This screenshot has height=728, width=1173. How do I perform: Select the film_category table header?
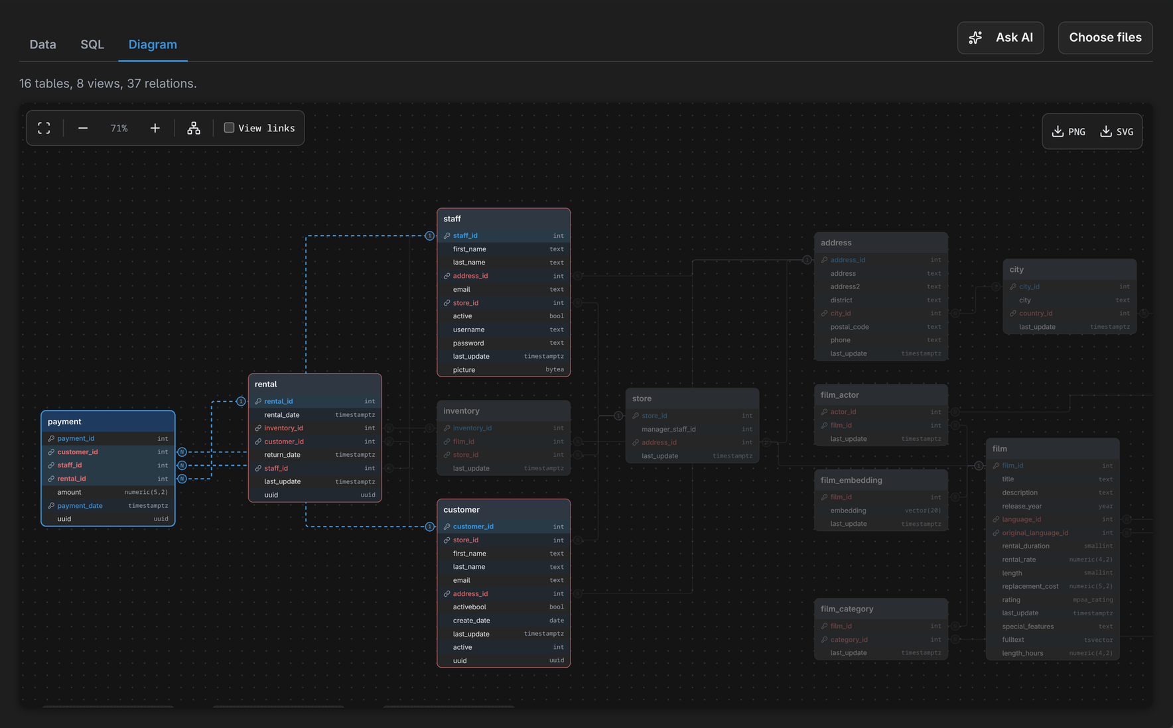[x=881, y=609]
